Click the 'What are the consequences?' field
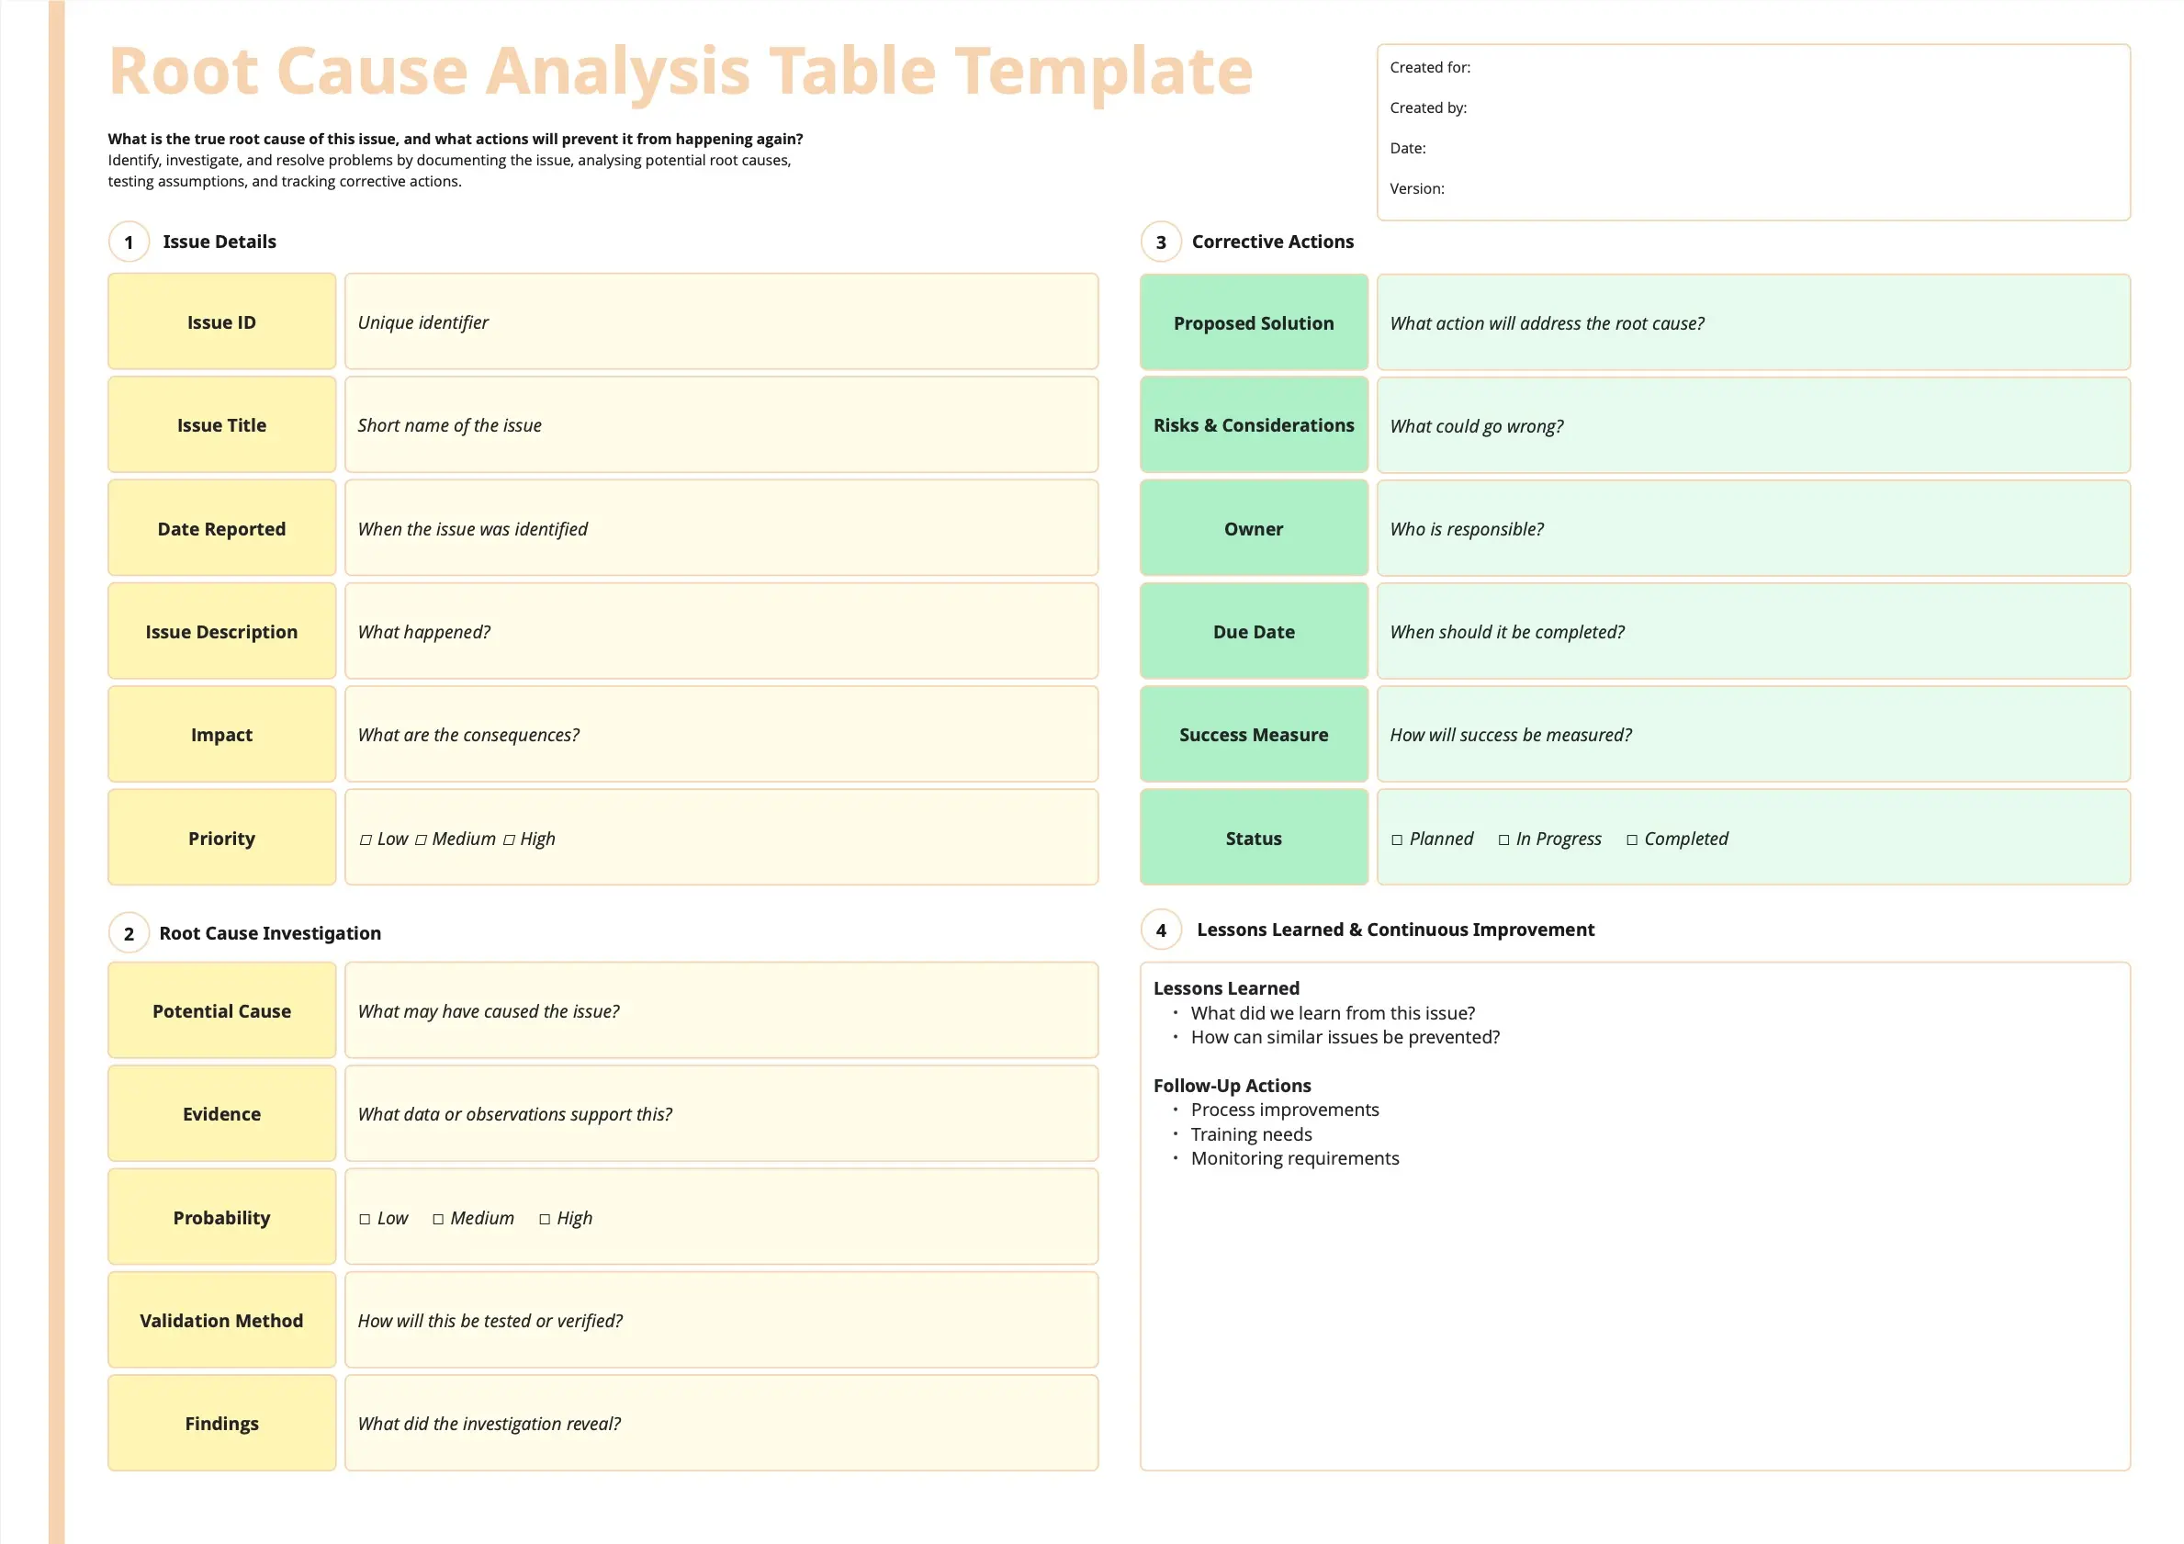Image resolution: width=2184 pixels, height=1544 pixels. click(722, 735)
